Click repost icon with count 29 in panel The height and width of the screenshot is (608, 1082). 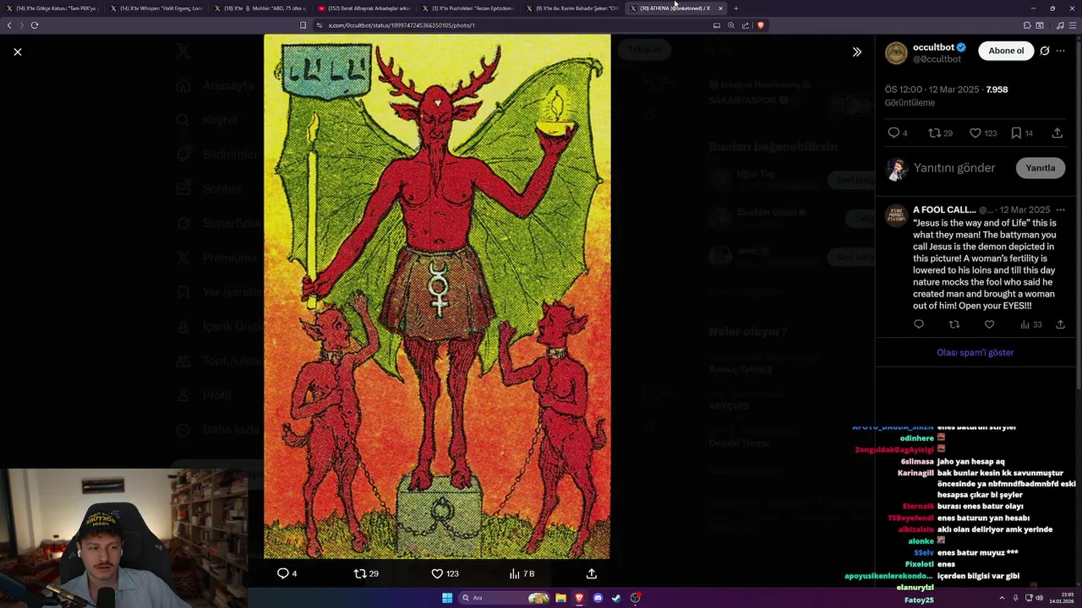934,133
